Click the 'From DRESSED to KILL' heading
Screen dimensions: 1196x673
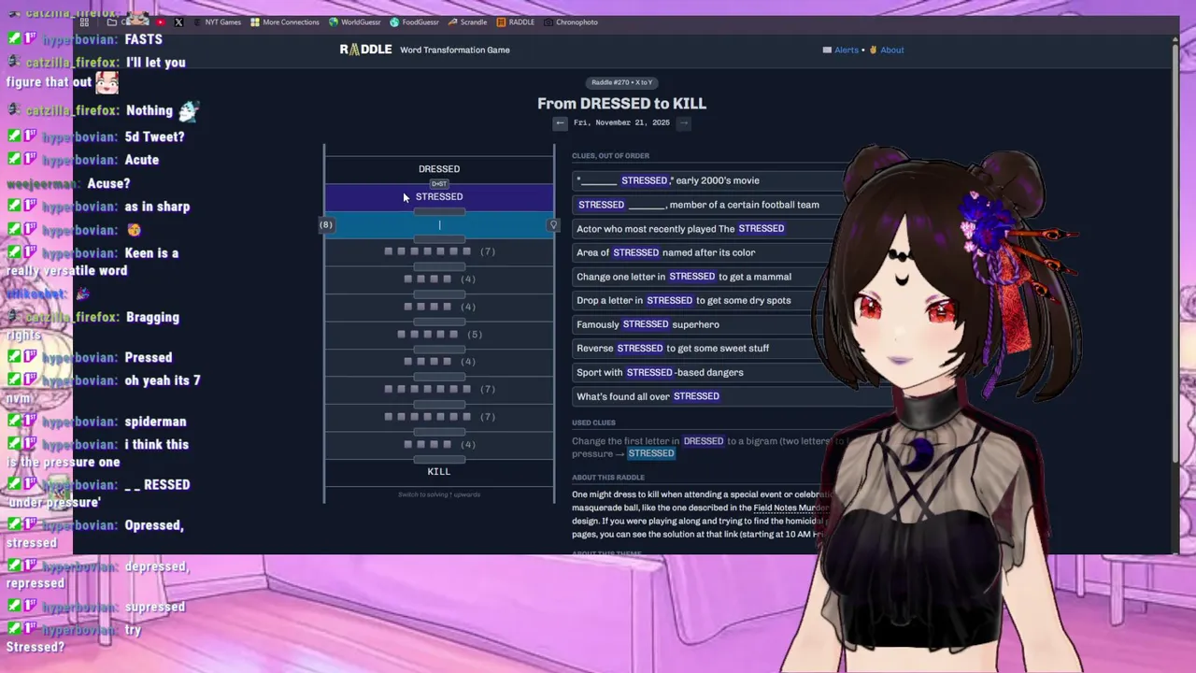[621, 104]
